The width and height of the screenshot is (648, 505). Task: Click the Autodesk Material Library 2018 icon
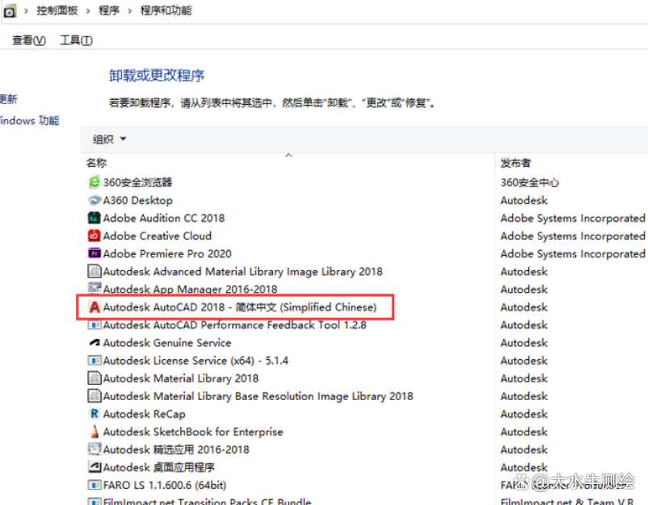[x=95, y=378]
